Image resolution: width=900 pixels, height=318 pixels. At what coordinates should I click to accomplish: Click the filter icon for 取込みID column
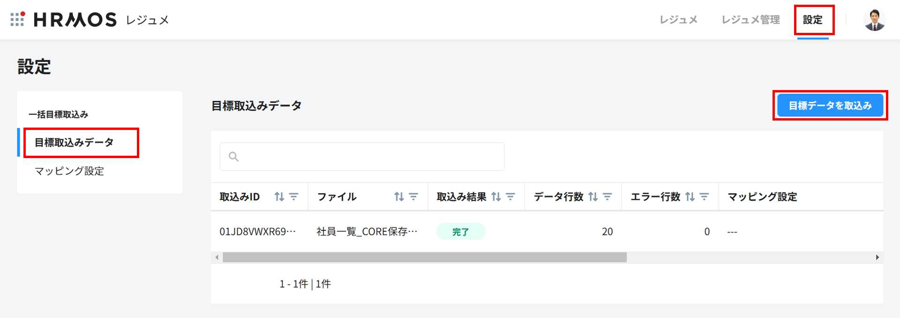point(294,197)
